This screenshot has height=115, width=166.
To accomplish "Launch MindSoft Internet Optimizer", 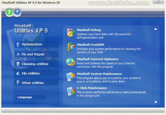I will tap(98, 59).
